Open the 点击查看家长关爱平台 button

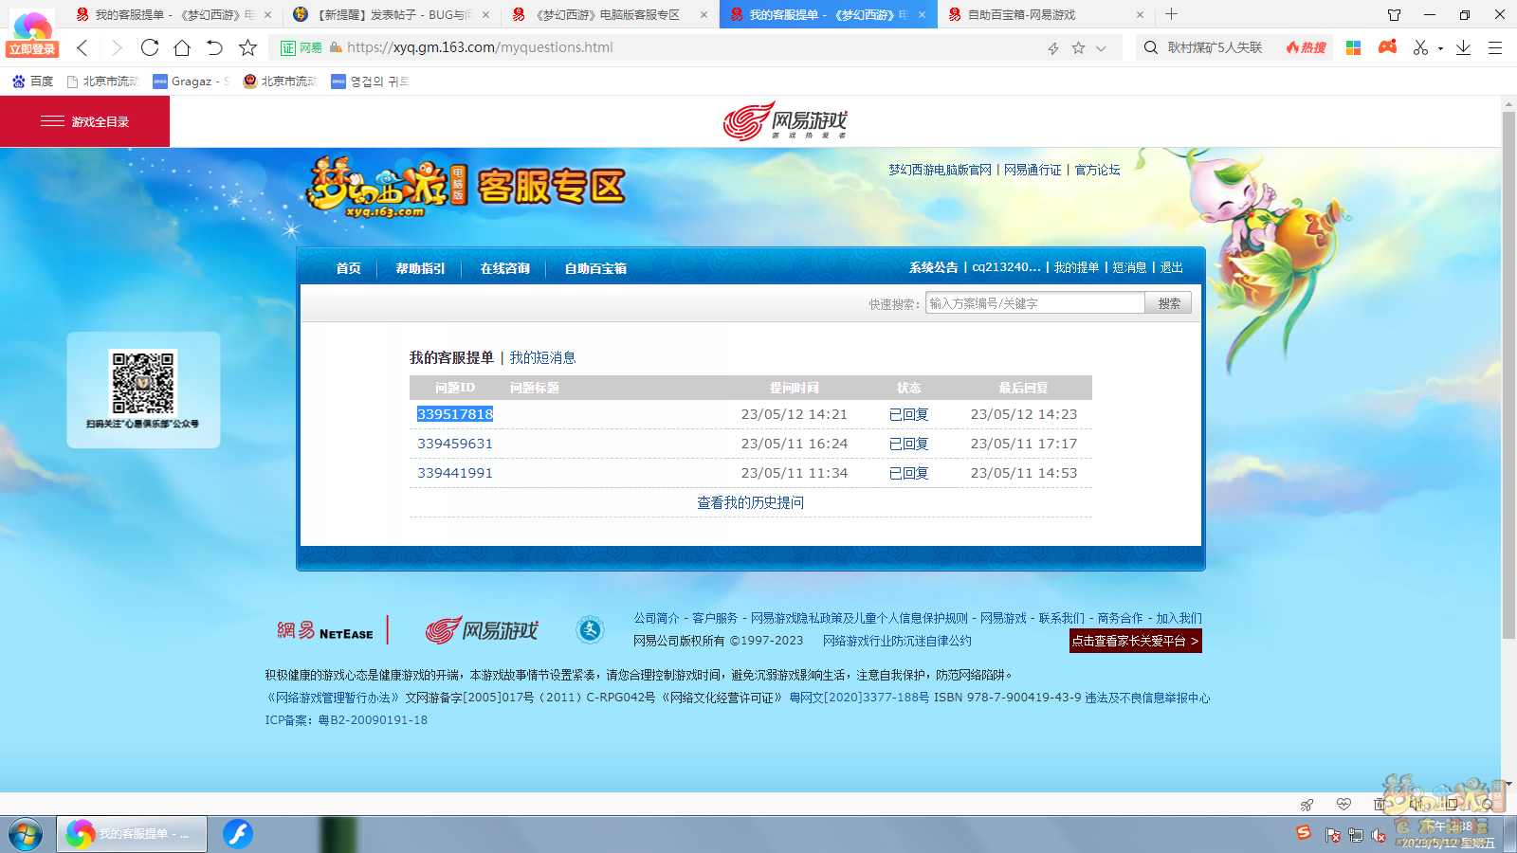(1135, 641)
